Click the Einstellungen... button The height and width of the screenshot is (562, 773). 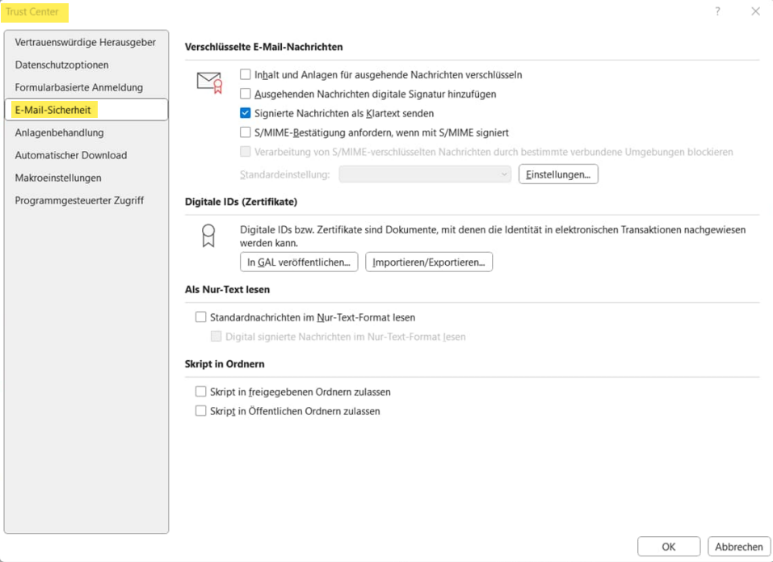point(558,174)
